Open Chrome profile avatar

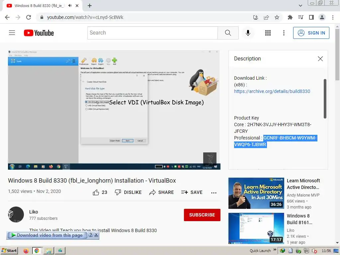point(322,17)
